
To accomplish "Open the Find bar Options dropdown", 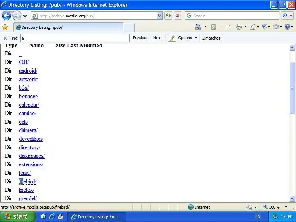I will [x=188, y=38].
